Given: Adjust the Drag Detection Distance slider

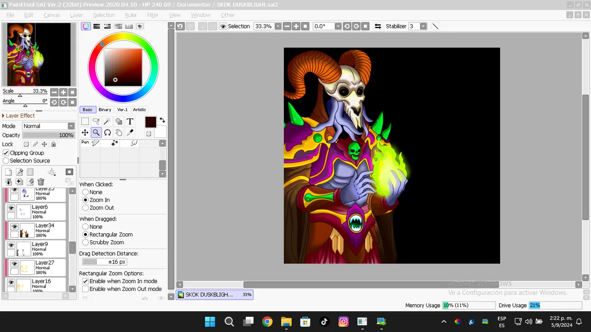Looking at the screenshot, I should 104,262.
